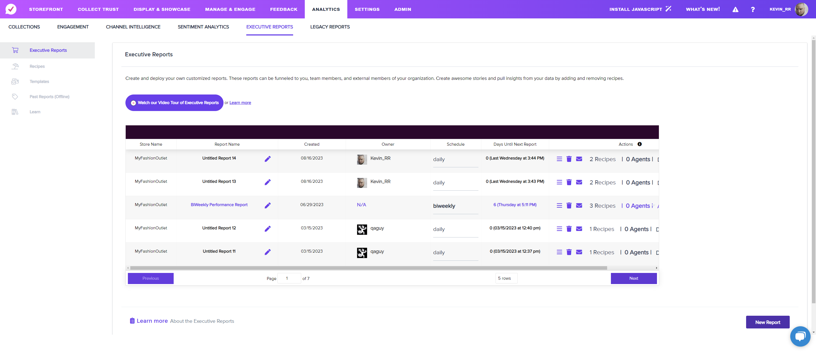816x352 pixels.
Task: Open the Collect Trust menu
Action: (98, 9)
